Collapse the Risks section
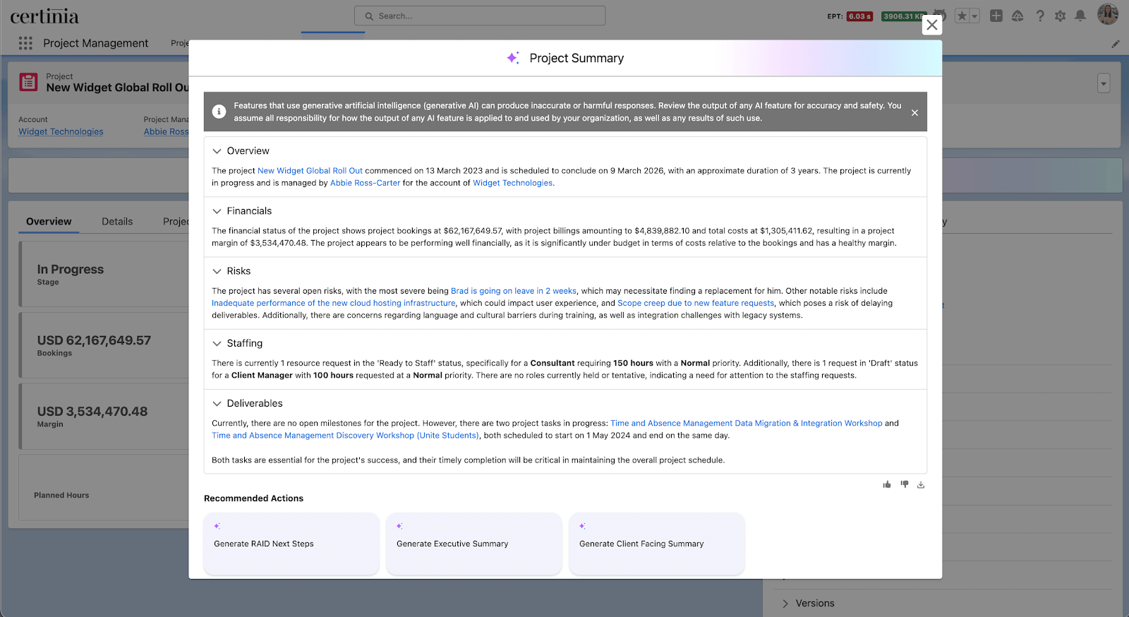 [x=217, y=271]
